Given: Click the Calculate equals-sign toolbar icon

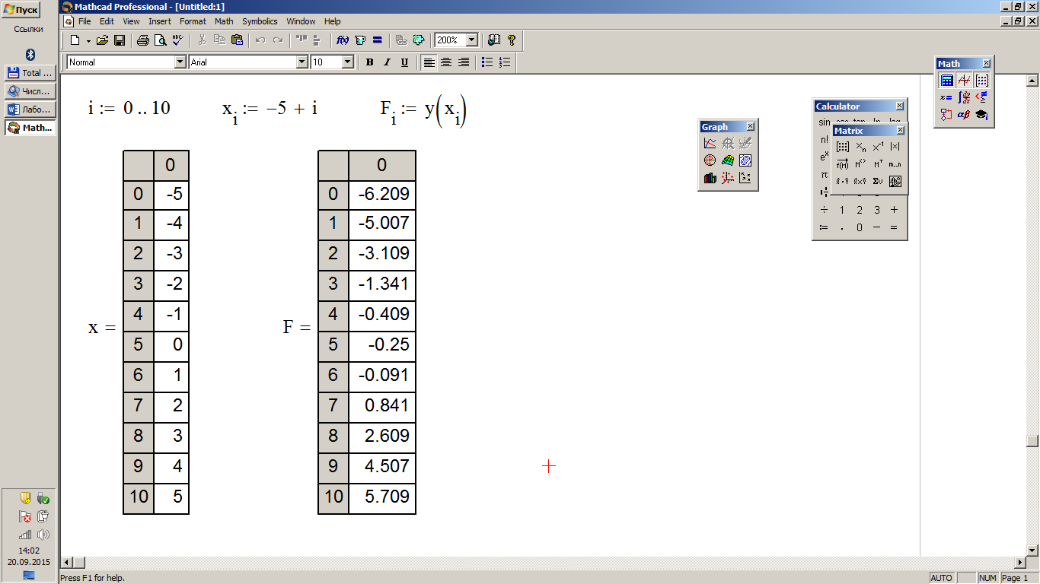Looking at the screenshot, I should (378, 40).
